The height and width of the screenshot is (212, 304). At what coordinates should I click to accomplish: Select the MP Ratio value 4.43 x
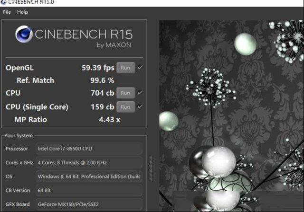(x=110, y=120)
